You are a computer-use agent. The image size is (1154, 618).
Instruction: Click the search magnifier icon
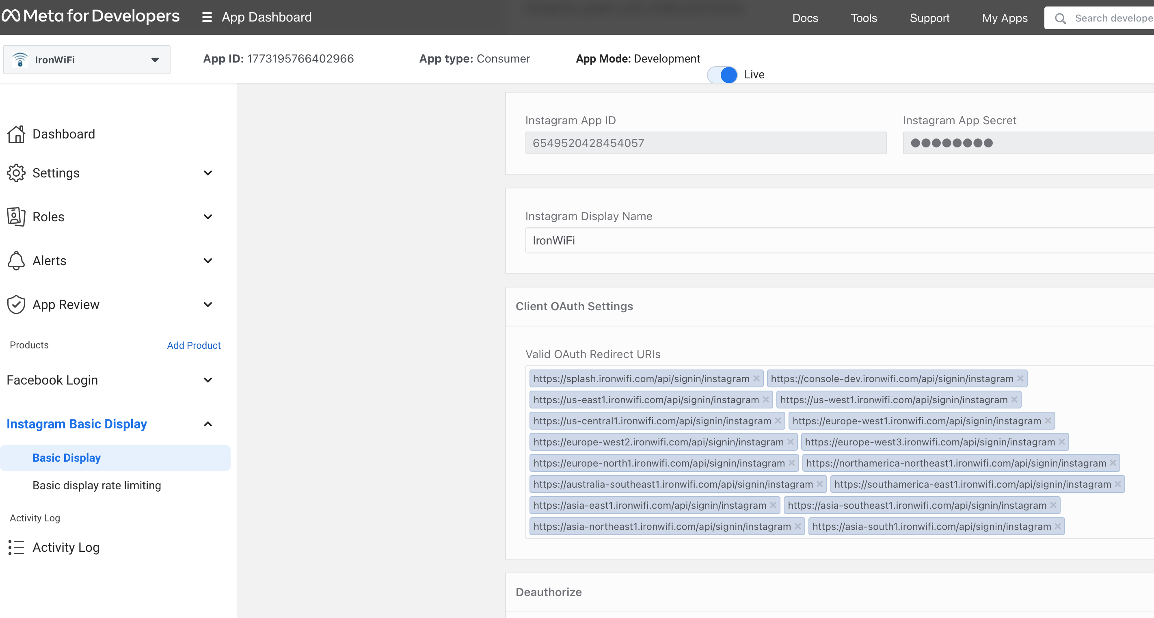1060,18
